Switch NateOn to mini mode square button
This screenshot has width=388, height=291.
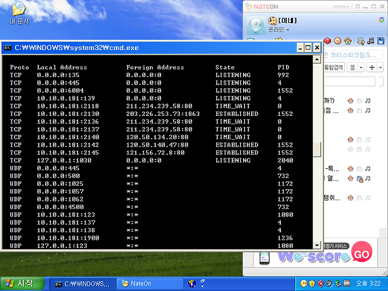tap(358, 6)
